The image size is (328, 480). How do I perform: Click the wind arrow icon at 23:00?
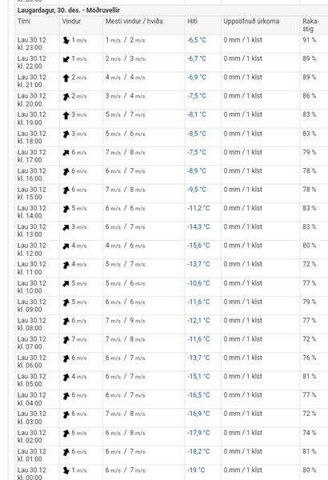point(66,41)
